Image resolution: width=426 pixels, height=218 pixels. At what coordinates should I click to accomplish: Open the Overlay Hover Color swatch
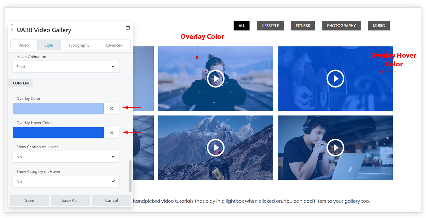(58, 133)
